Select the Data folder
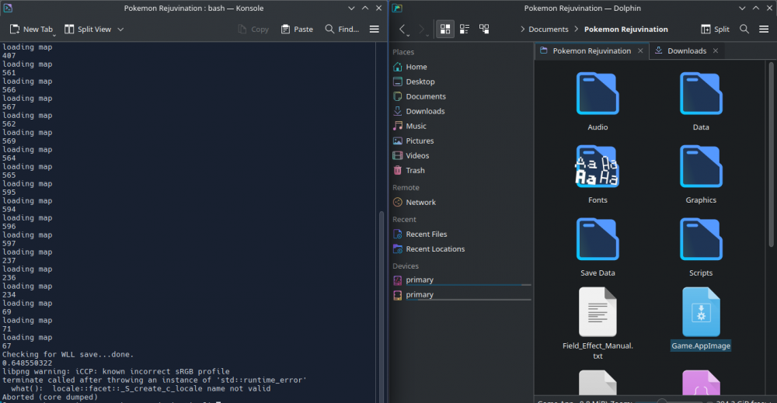Viewport: 777px width, 403px height. tap(701, 101)
